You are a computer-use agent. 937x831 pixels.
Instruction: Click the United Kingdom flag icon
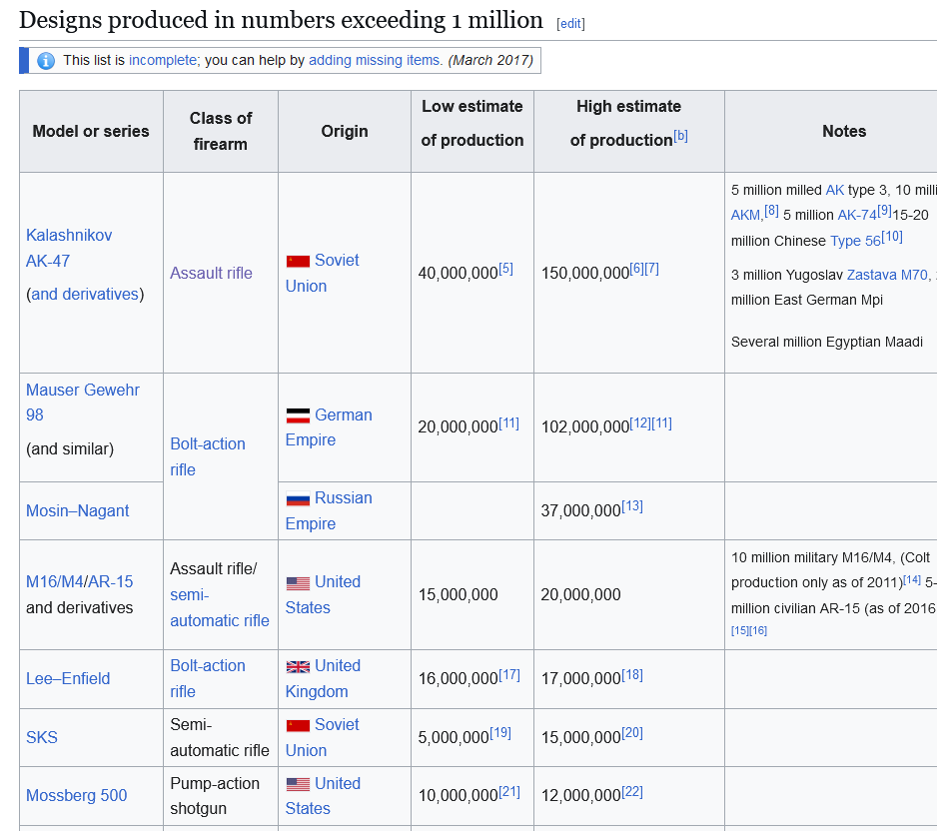click(x=298, y=666)
